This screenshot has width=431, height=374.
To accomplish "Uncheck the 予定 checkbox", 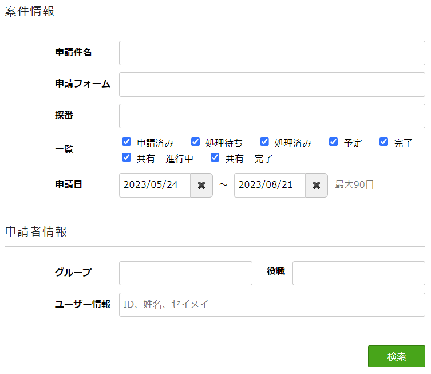I will 334,142.
